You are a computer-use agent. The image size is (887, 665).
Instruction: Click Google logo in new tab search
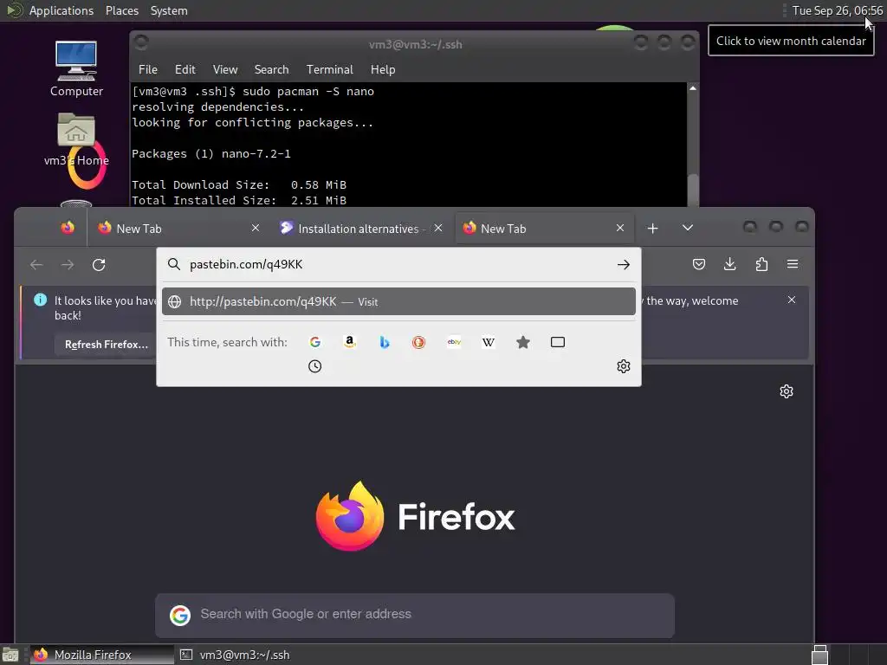pyautogui.click(x=180, y=616)
